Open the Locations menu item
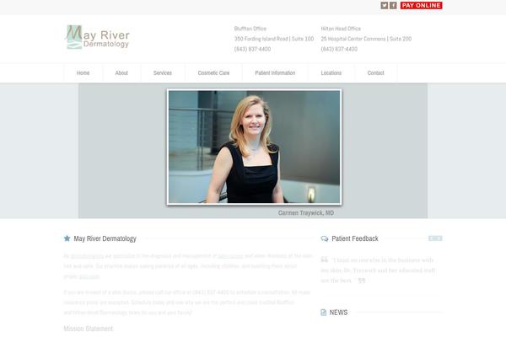This screenshot has width=506, height=337. coord(331,73)
